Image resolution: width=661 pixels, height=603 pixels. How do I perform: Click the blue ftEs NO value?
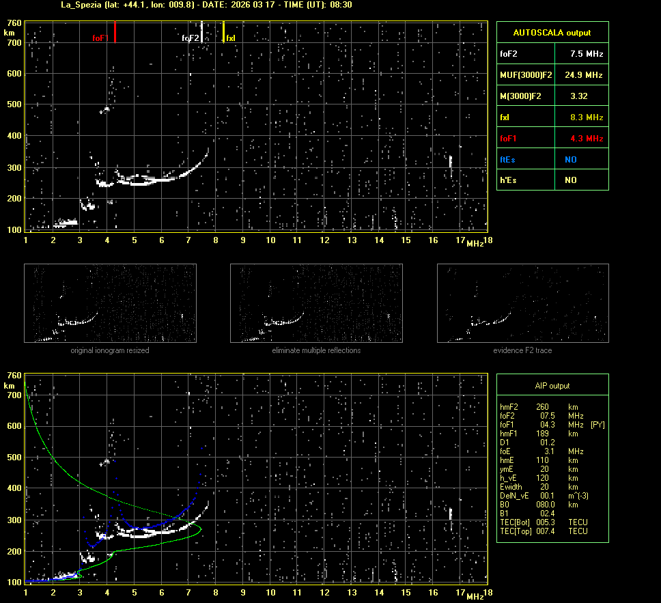[x=570, y=160]
